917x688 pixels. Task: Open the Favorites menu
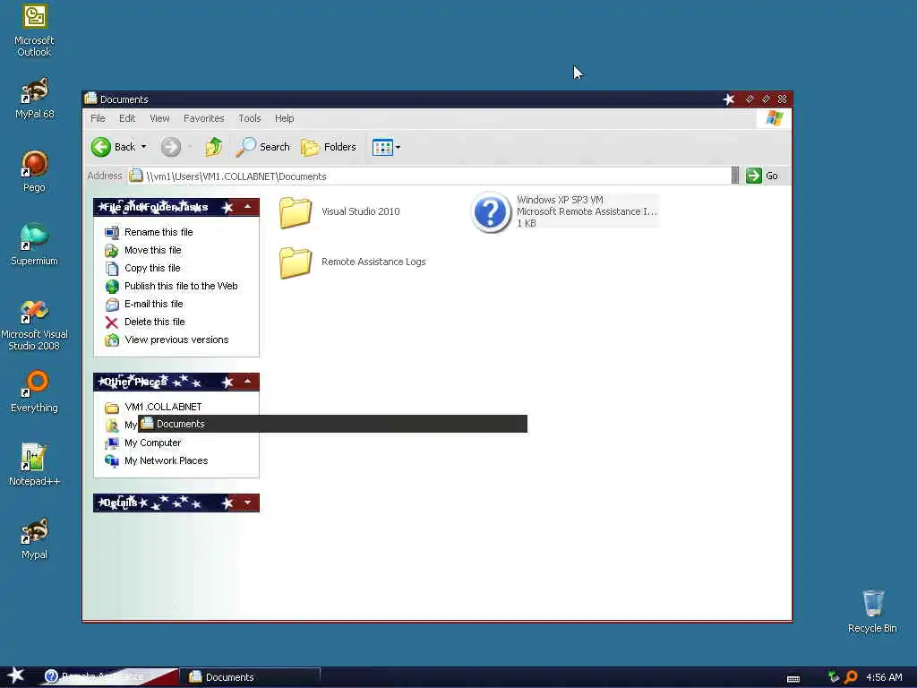pyautogui.click(x=203, y=118)
